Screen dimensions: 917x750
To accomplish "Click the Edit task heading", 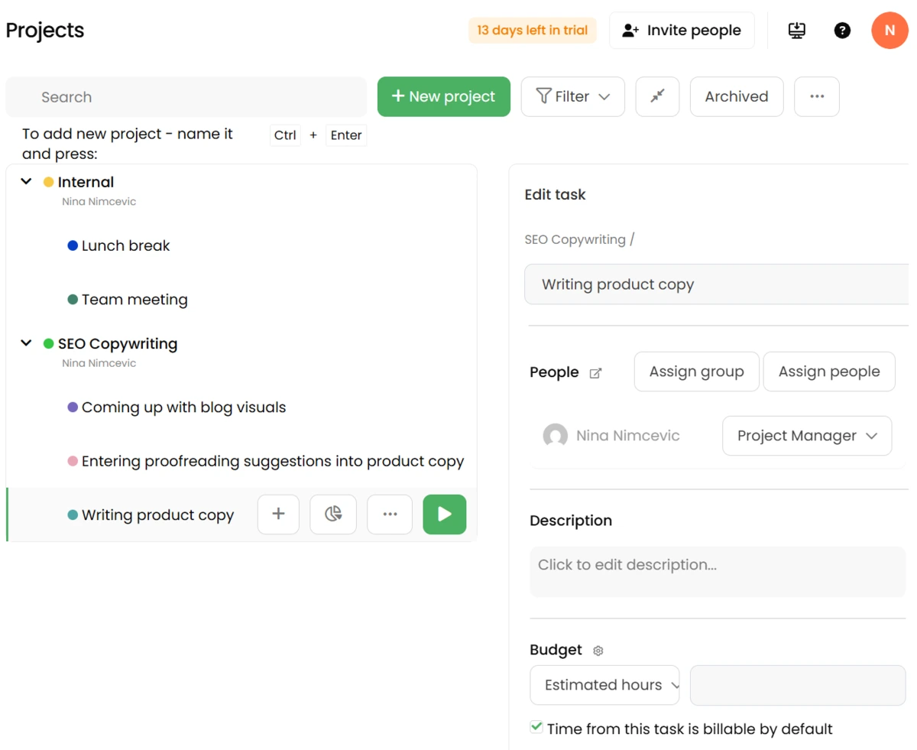I will point(556,195).
